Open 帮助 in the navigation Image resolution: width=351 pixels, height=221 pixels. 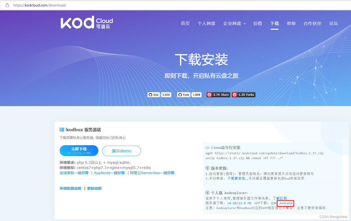coord(291,23)
